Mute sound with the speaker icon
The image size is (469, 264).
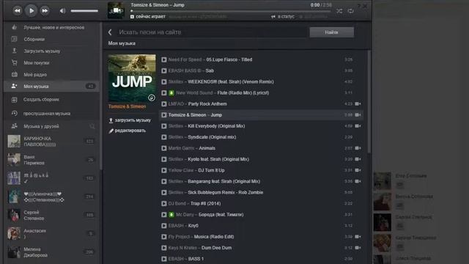[62, 11]
